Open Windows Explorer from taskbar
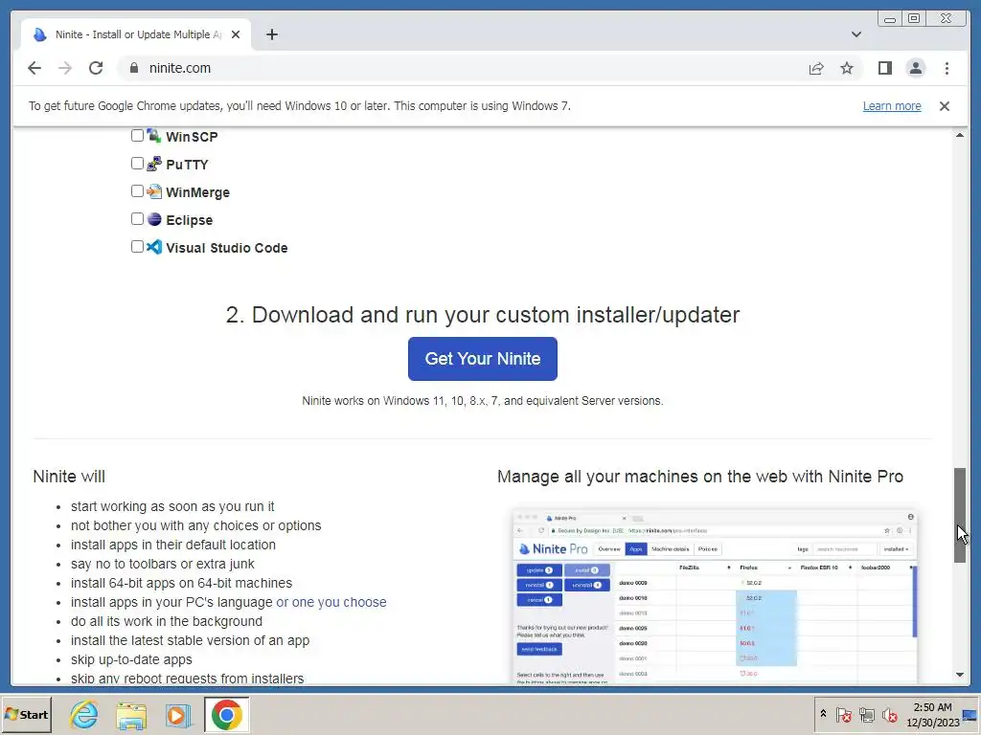981x735 pixels. coord(130,714)
